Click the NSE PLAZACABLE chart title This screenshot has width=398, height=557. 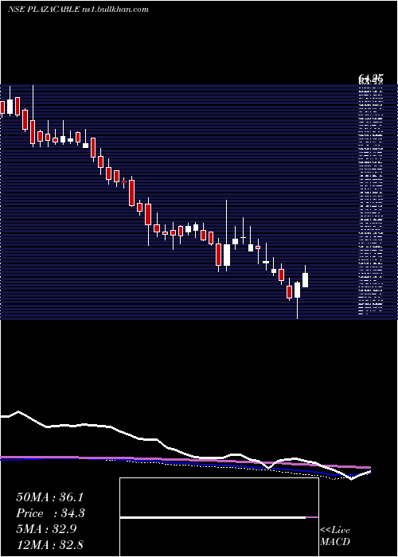tap(78, 10)
